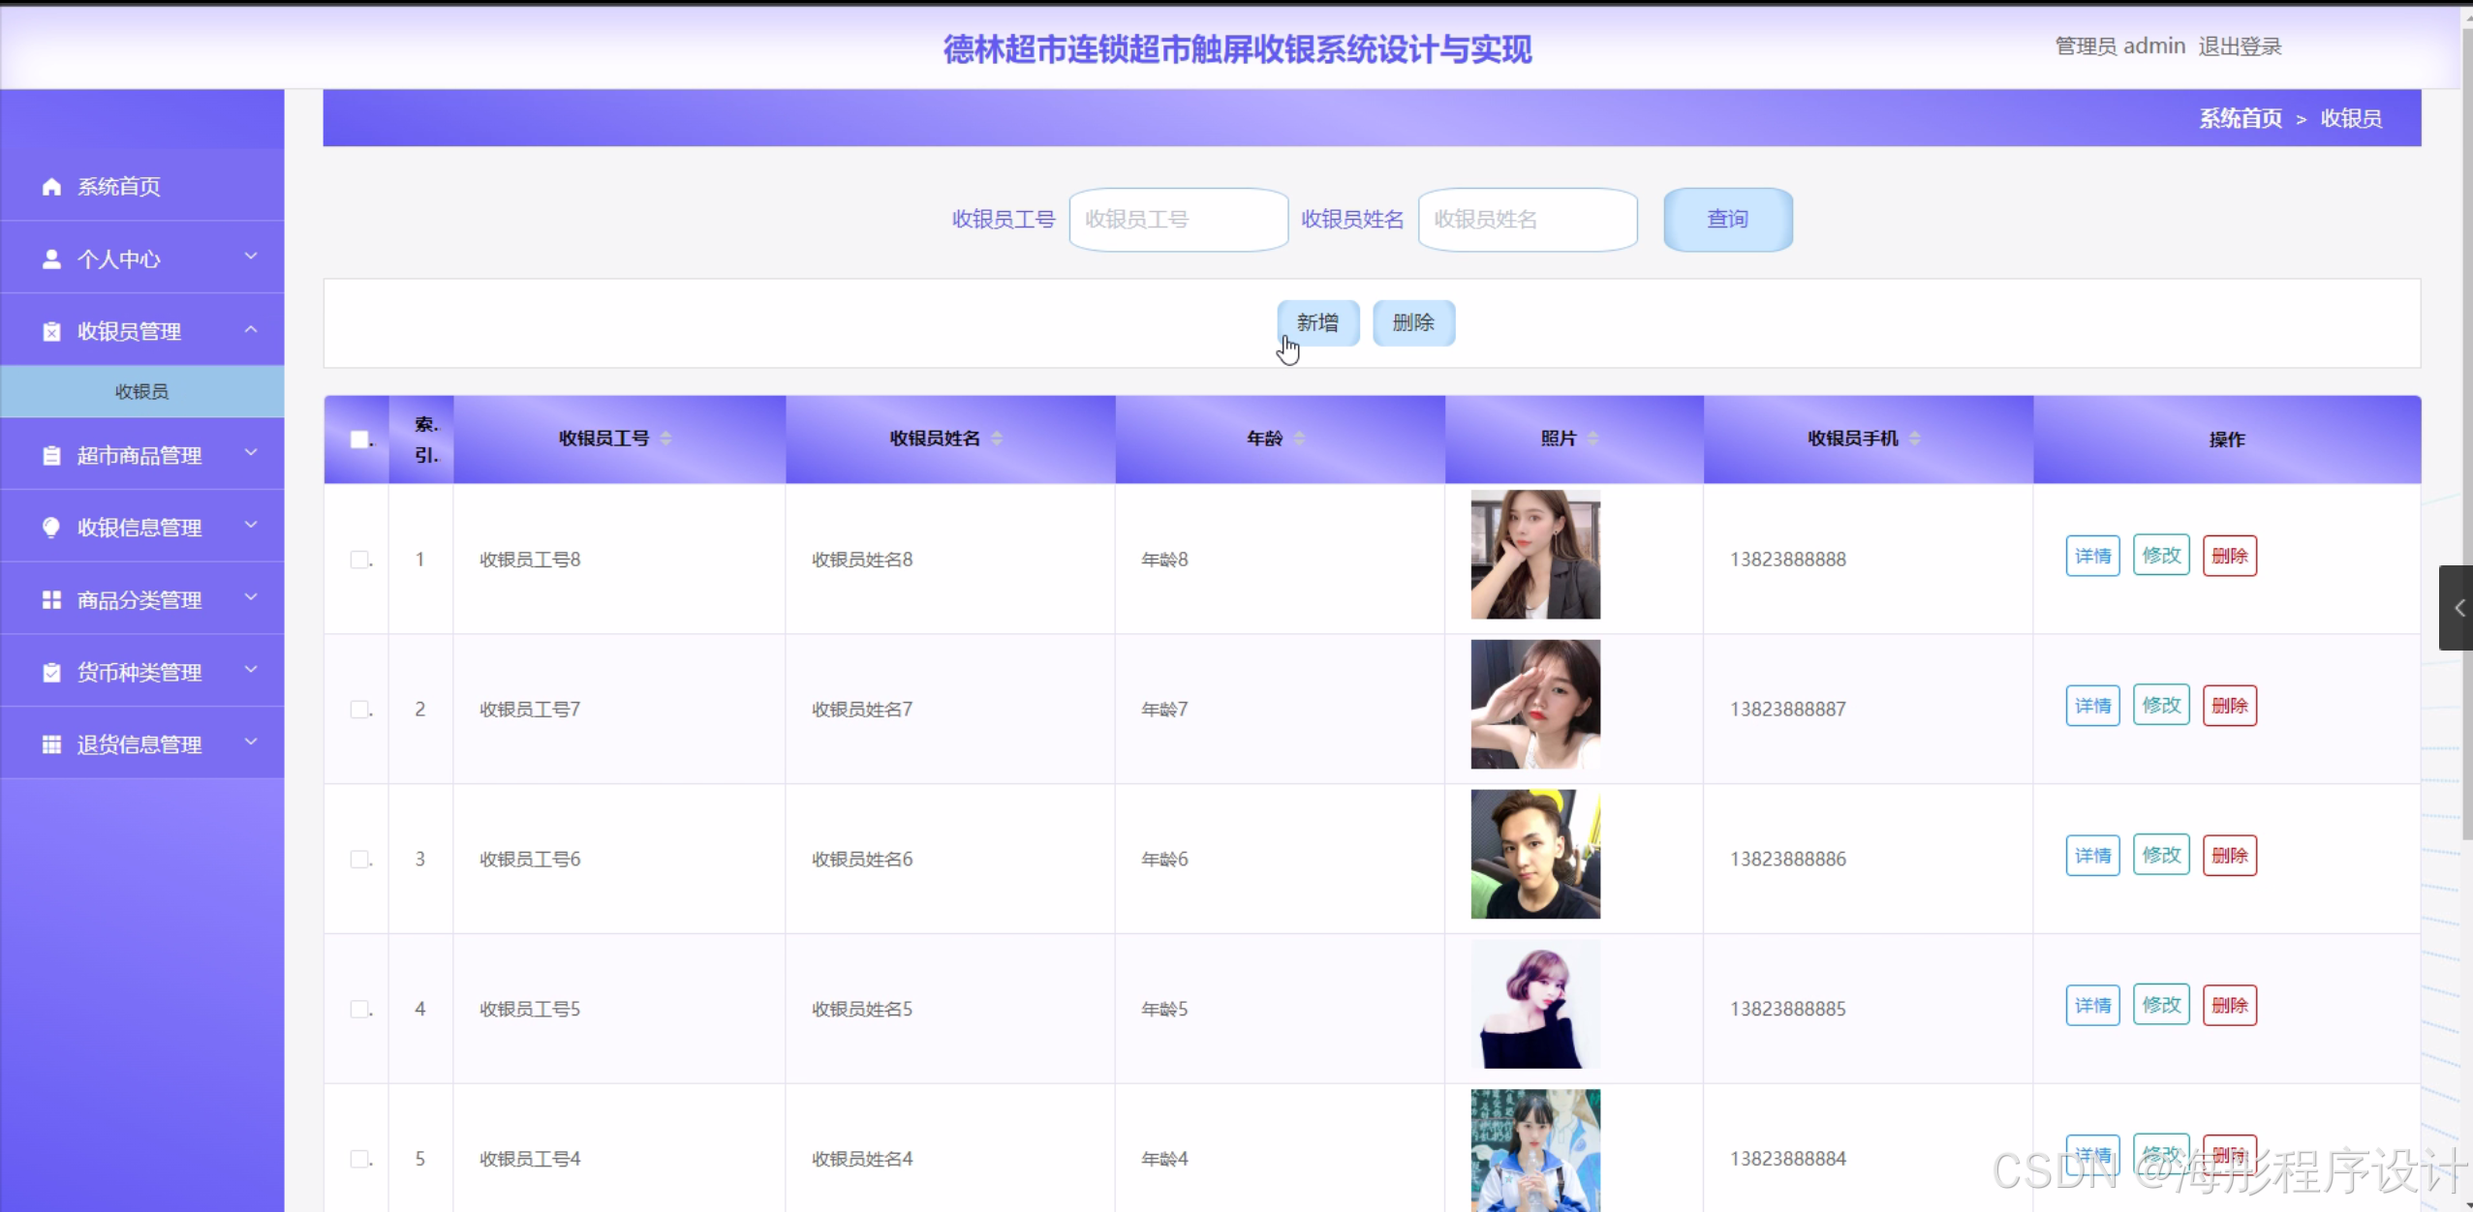This screenshot has width=2473, height=1212.
Task: Focus the 收银员姓名 search input field
Action: click(1527, 220)
